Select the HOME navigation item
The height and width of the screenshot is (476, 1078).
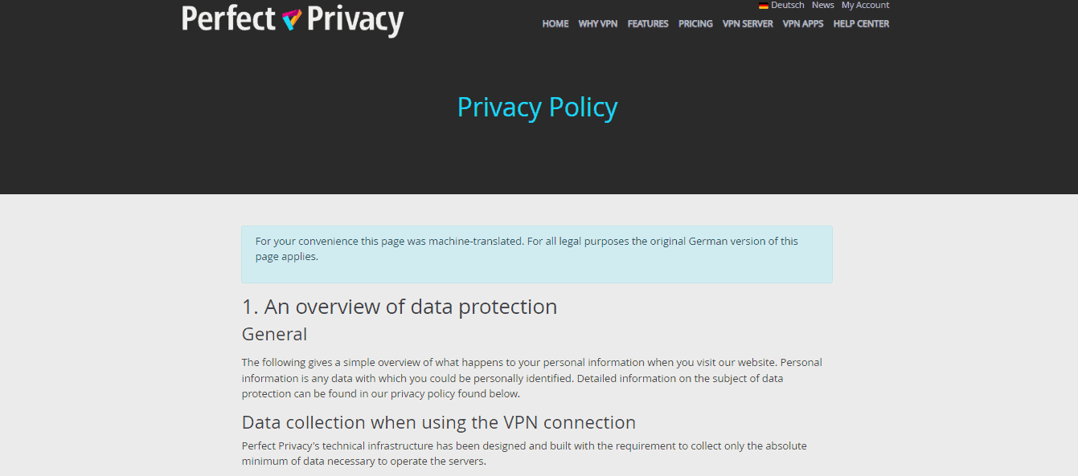pyautogui.click(x=555, y=23)
